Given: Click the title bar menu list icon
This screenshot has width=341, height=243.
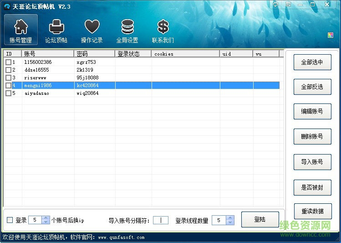Looking at the screenshot, I should [x=288, y=5].
